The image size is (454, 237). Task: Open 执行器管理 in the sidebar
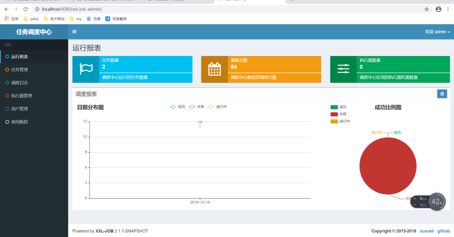pyautogui.click(x=34, y=96)
